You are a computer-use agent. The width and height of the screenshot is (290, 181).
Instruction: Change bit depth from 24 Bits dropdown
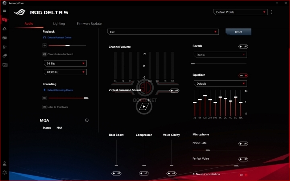[x=65, y=63]
